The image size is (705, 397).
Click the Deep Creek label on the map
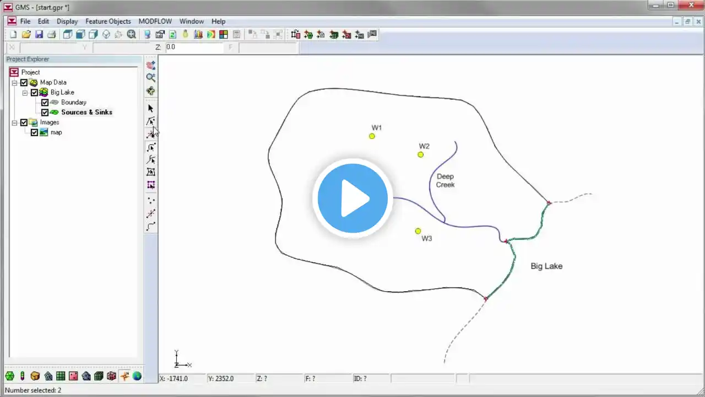pyautogui.click(x=446, y=181)
